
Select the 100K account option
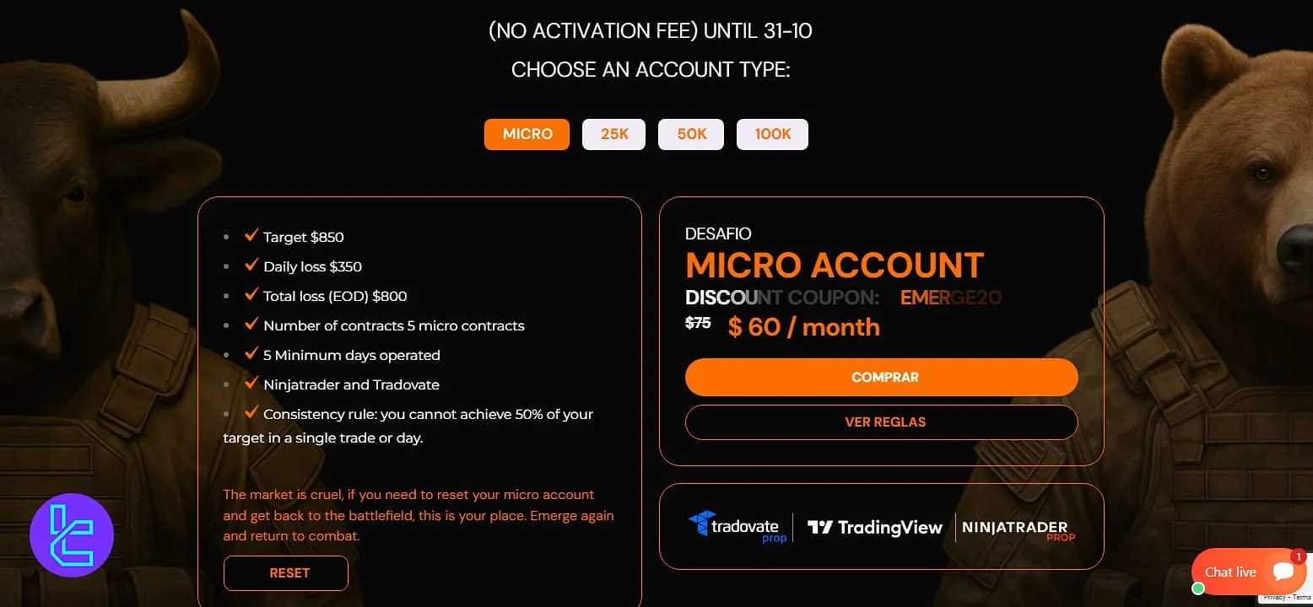[772, 134]
